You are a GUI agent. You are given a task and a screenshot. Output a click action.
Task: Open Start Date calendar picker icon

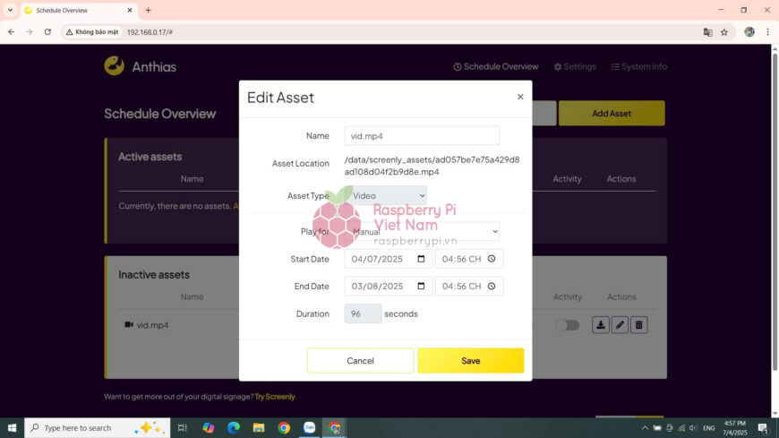[421, 259]
